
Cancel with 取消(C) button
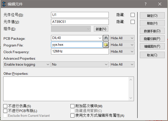point(152,55)
